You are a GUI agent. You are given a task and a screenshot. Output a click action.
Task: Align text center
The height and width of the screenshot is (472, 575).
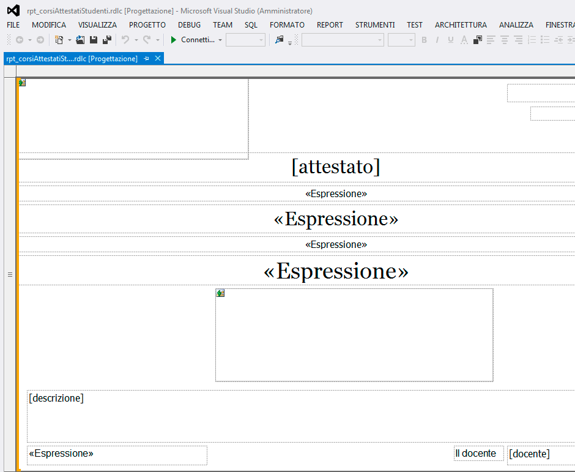504,40
